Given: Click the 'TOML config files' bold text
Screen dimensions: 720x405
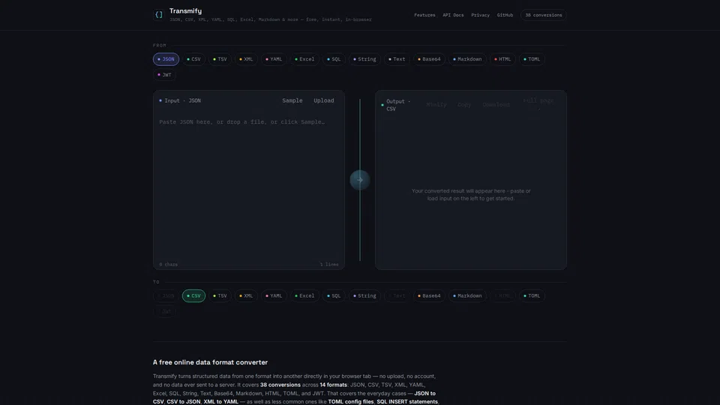Looking at the screenshot, I should 351,402.
